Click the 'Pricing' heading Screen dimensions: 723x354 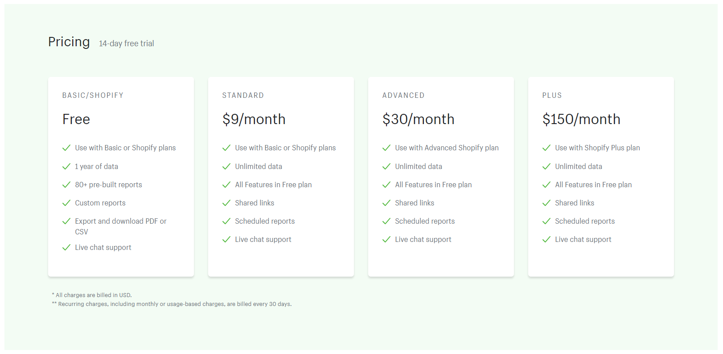coord(69,42)
